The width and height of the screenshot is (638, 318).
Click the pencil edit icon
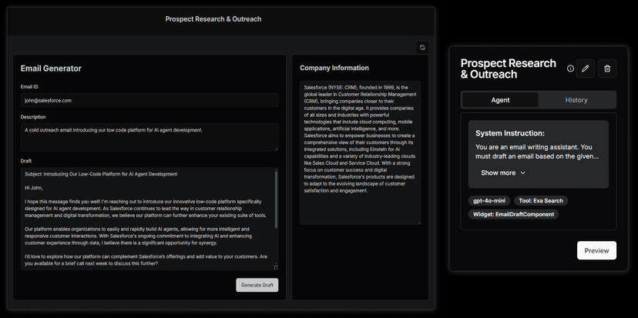586,69
